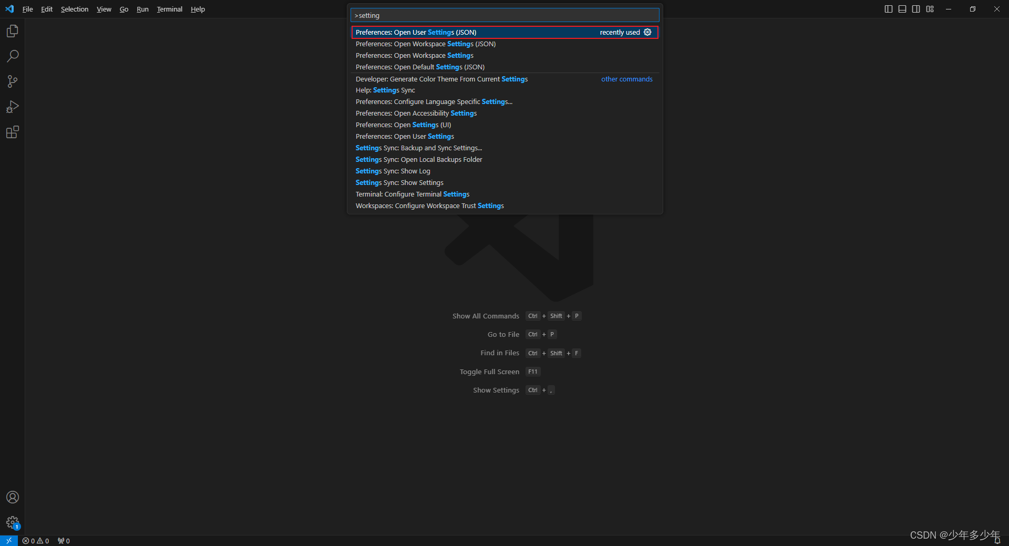This screenshot has height=546, width=1009.
Task: Open the gear icon on the highlighted palette row
Action: pyautogui.click(x=647, y=32)
